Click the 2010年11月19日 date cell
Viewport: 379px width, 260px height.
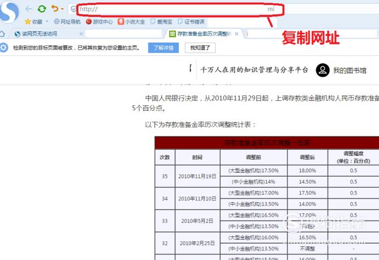point(197,177)
